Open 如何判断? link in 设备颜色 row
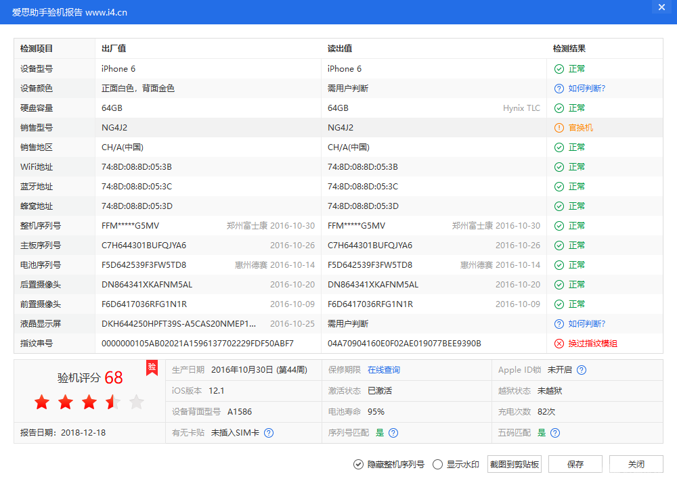This screenshot has width=677, height=487. tap(587, 89)
